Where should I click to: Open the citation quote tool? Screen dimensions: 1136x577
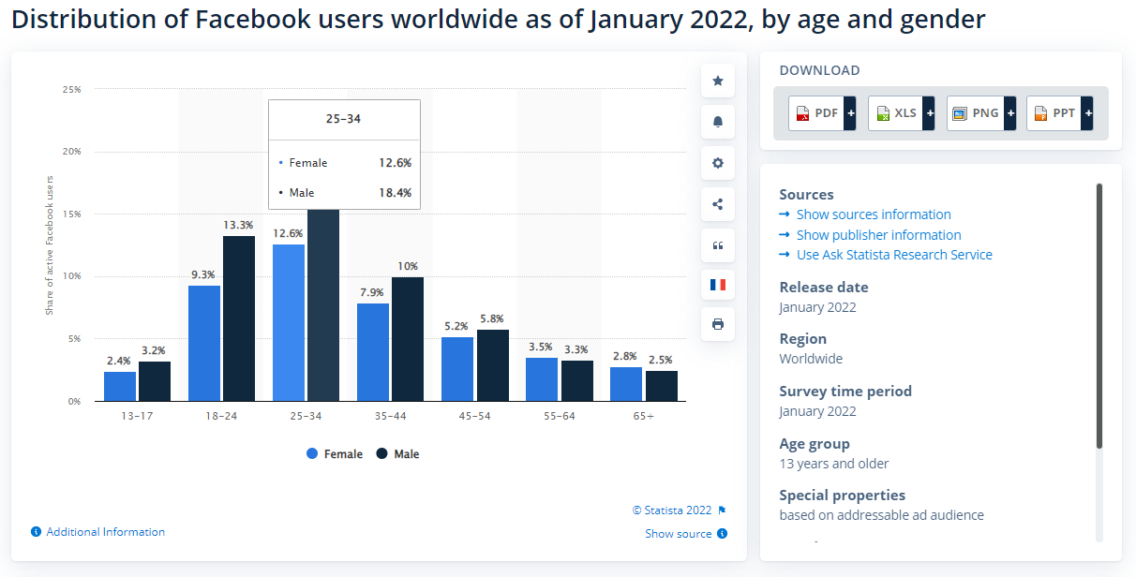pos(717,245)
